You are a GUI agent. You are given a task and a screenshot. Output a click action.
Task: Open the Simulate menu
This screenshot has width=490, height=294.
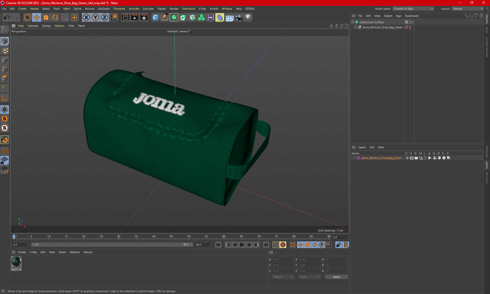(148, 9)
